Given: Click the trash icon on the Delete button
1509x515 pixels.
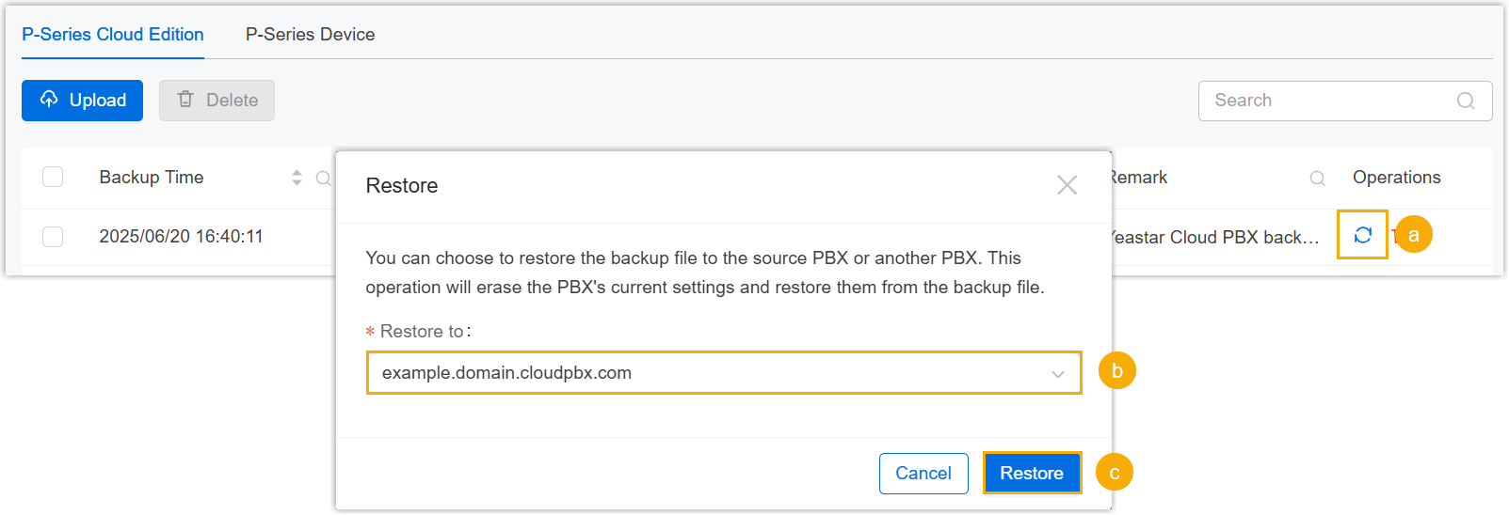Looking at the screenshot, I should (x=185, y=100).
